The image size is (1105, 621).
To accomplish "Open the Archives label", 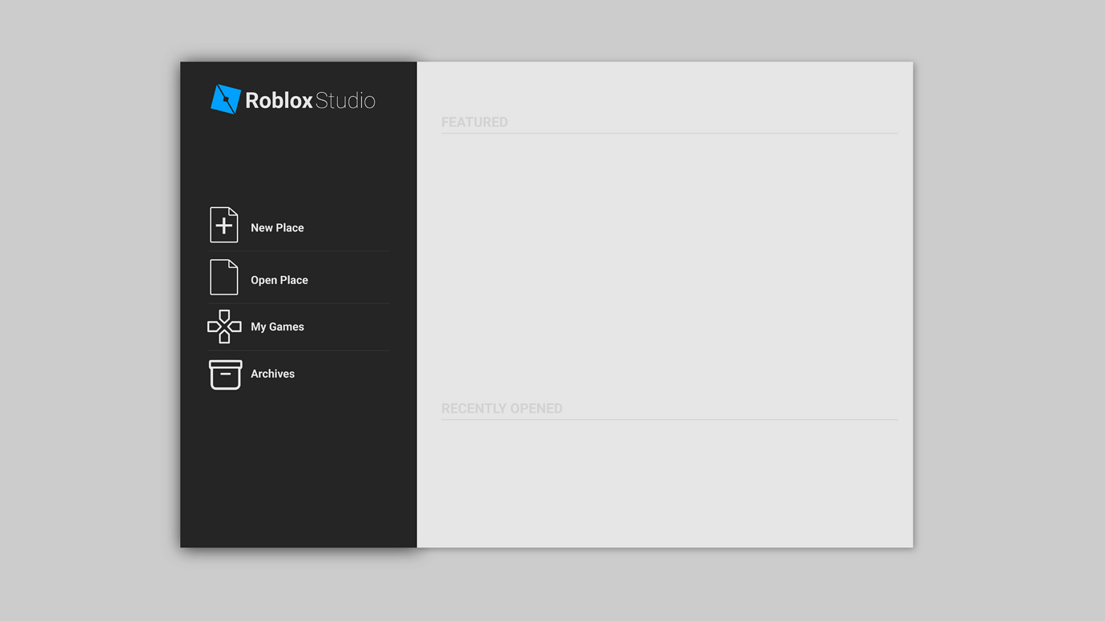I will [272, 374].
